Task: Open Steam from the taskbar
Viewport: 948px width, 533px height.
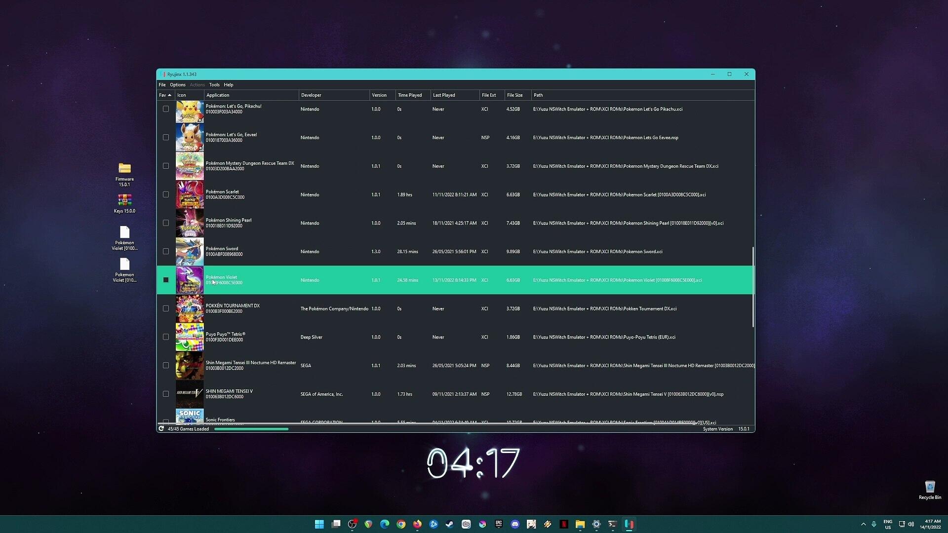Action: [450, 524]
